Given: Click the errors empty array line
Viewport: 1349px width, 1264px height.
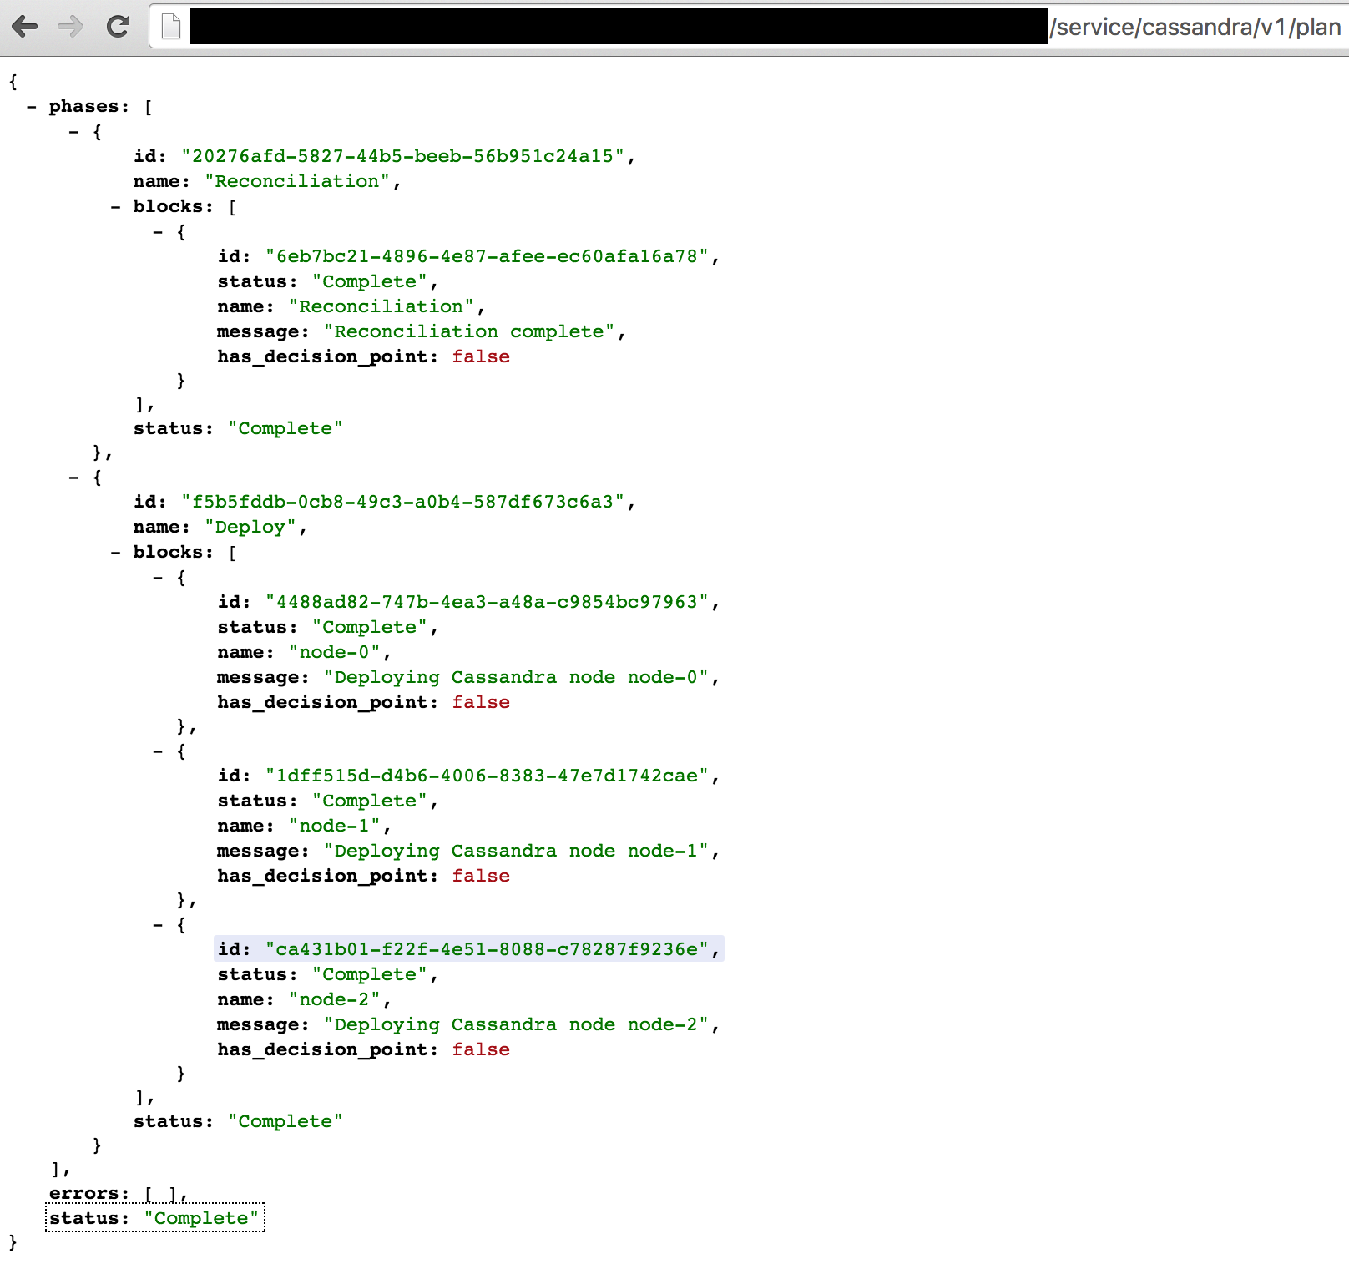Looking at the screenshot, I should pos(119,1193).
